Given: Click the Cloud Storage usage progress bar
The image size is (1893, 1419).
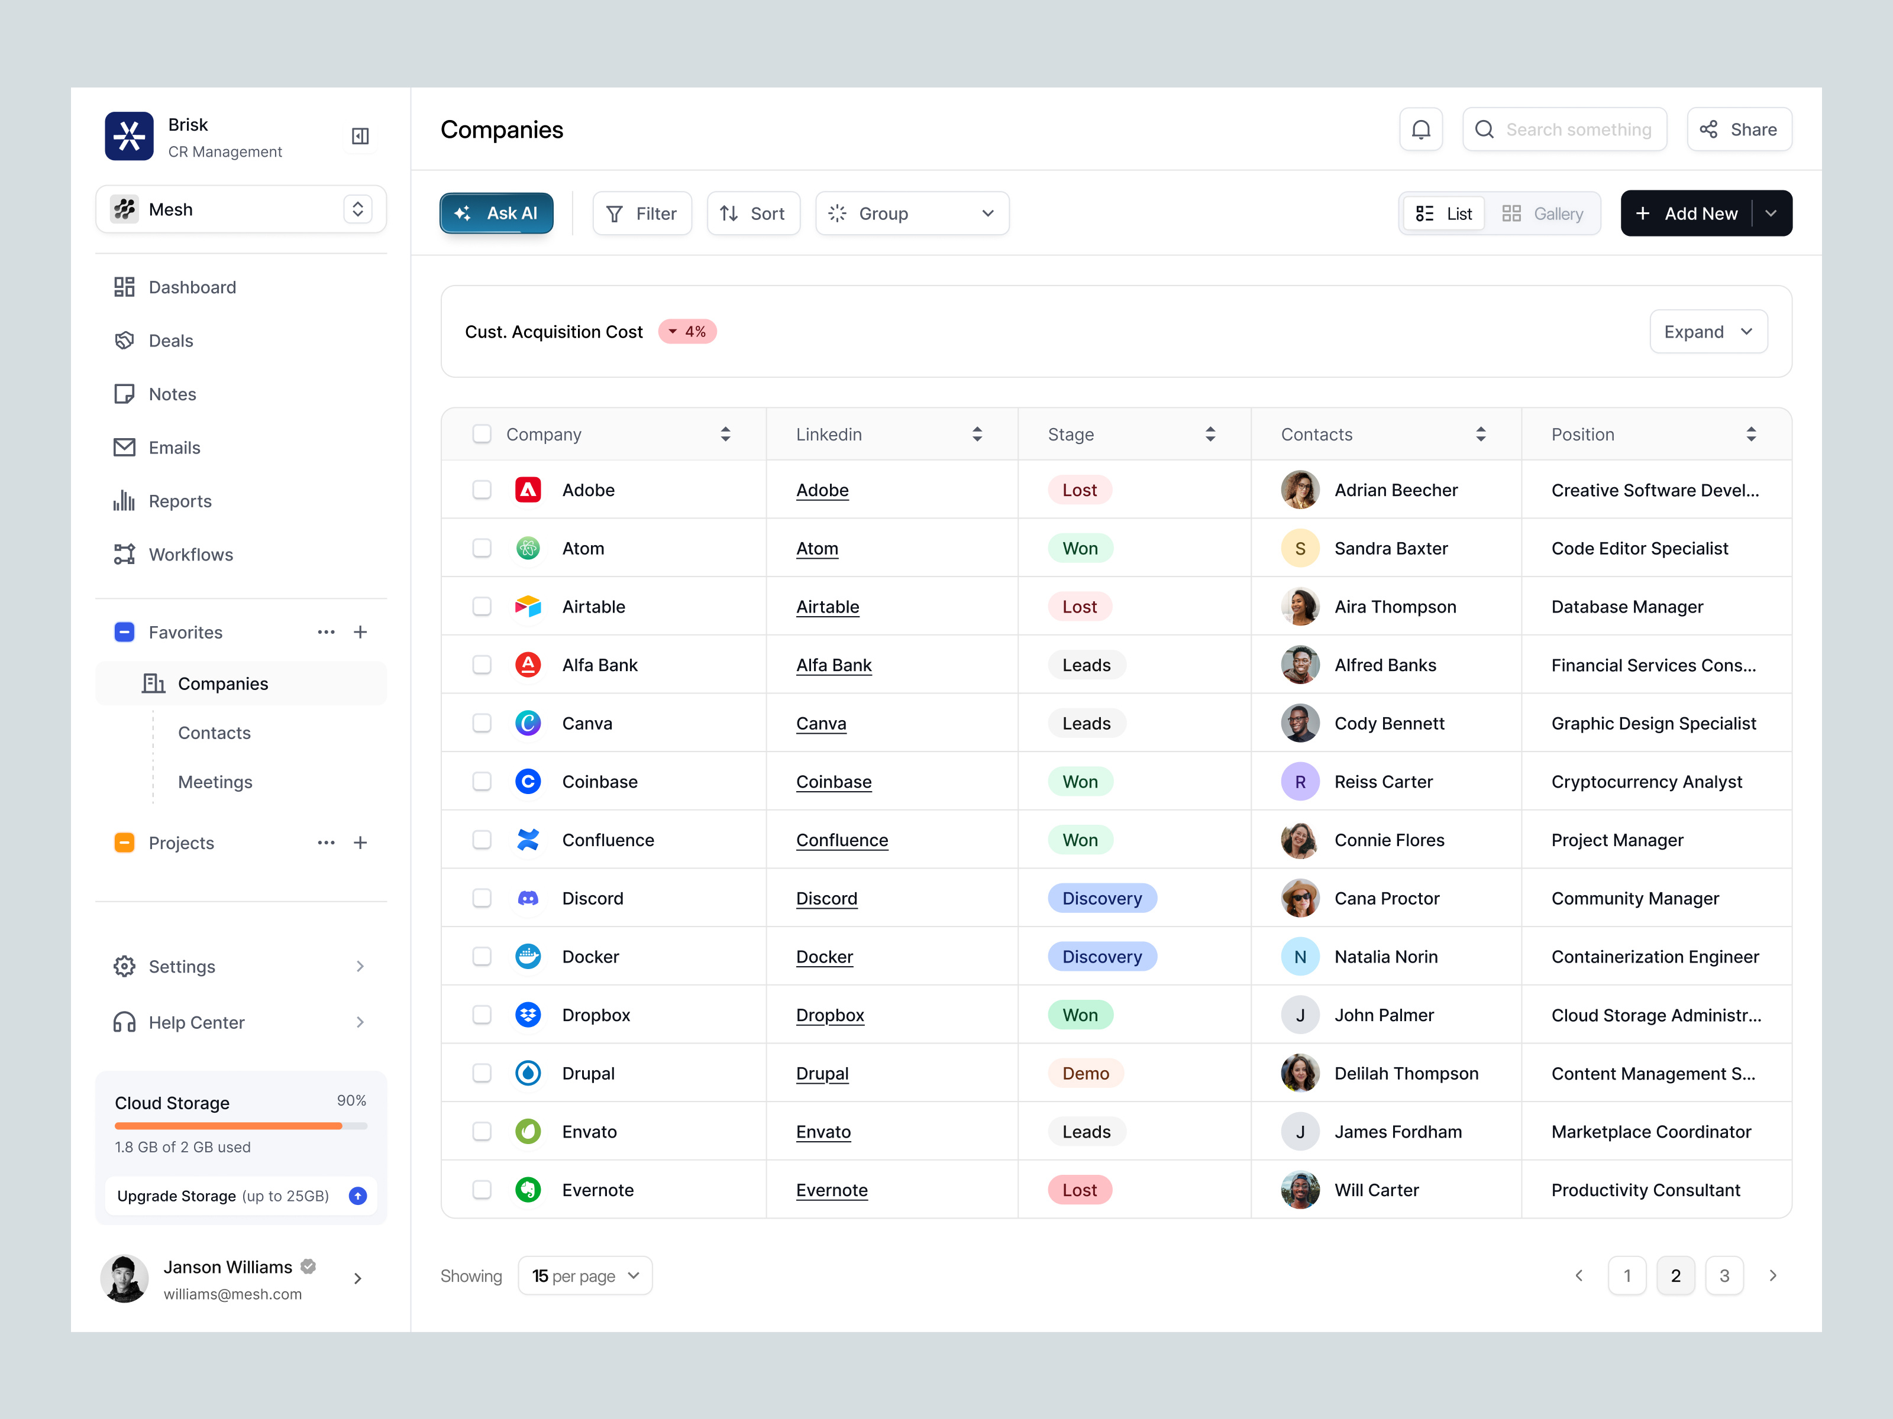Looking at the screenshot, I should pos(241,1126).
